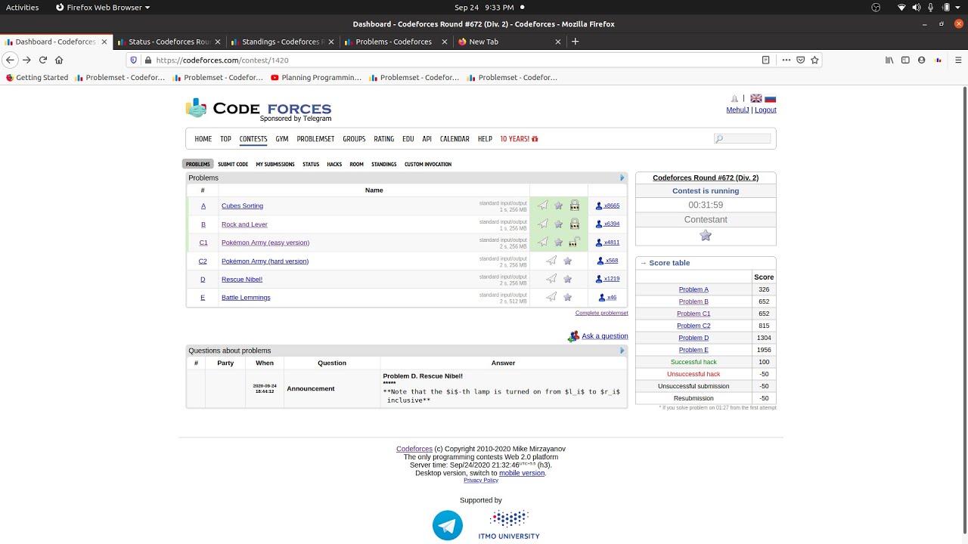
Task: Switch language with the British flag
Action: 755,98
